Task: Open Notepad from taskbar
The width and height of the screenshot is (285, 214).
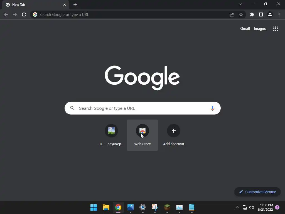Action: tap(192, 207)
